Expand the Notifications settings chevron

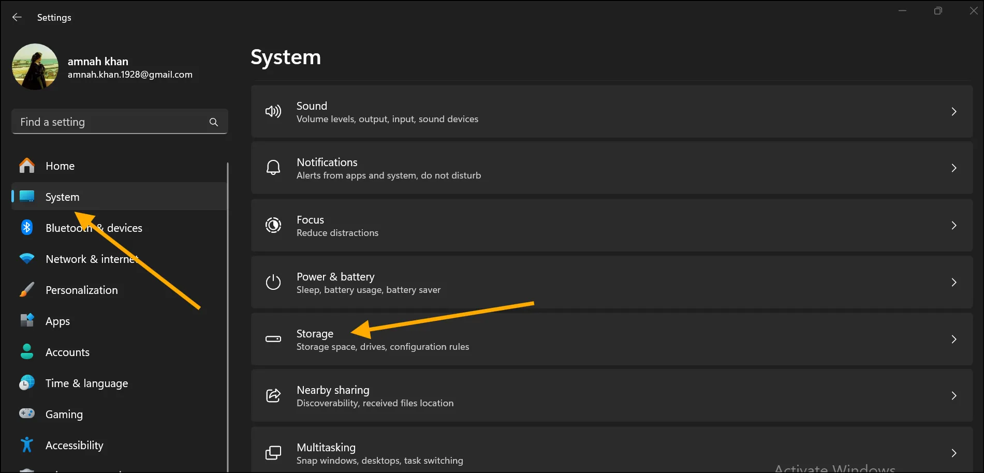[x=954, y=168]
